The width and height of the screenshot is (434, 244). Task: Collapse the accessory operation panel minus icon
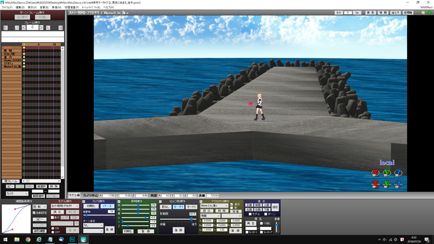tap(201, 202)
